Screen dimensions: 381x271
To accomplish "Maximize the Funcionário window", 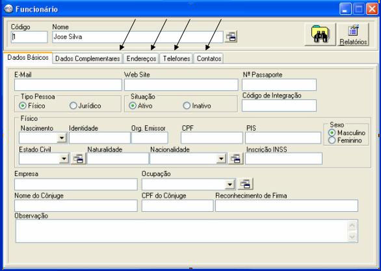I will [359, 9].
